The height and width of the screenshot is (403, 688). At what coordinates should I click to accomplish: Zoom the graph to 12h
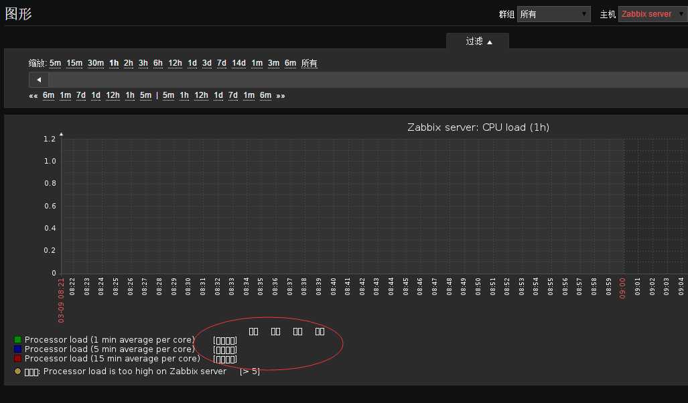tap(175, 63)
